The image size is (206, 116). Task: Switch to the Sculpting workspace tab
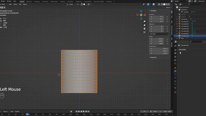[37, 2]
